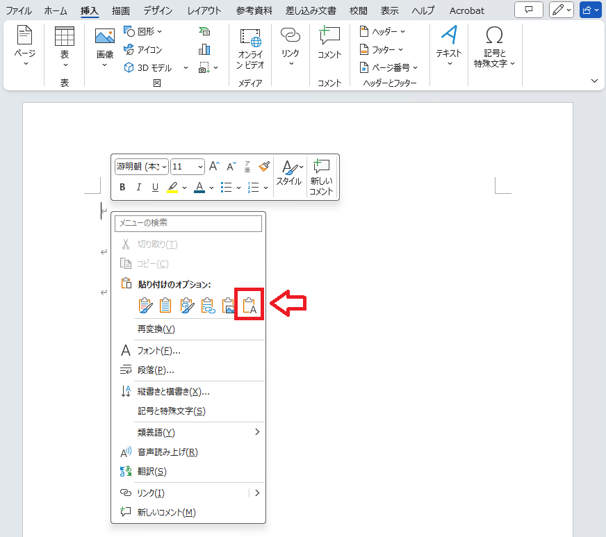Screen dimensions: 606x537
Task: Insert an online video from the ribbon
Action: tap(250, 49)
